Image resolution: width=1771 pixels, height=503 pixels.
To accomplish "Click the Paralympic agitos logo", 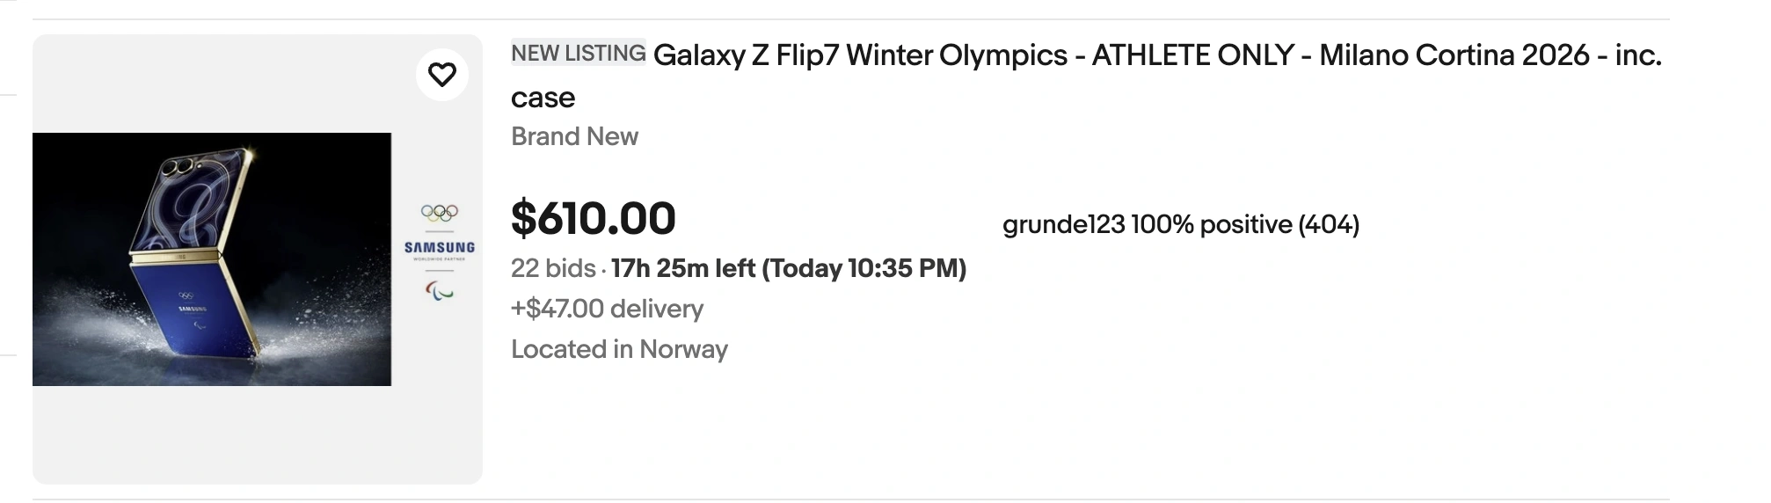I will coord(440,289).
